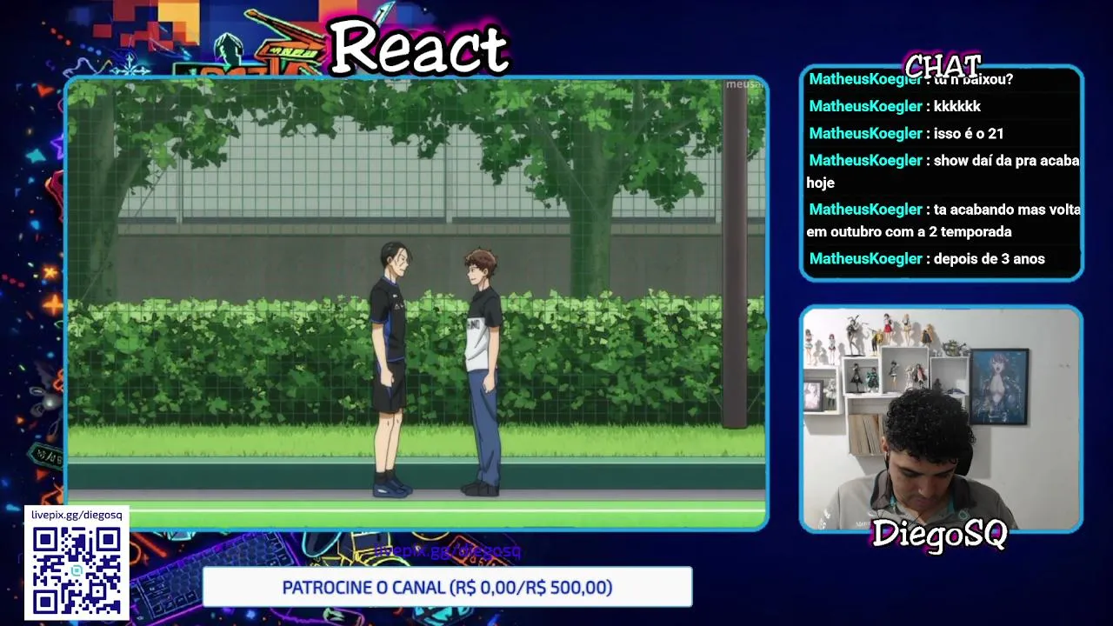Image resolution: width=1113 pixels, height=626 pixels.
Task: Open livepix.gg/diegosq link above the QR code
Action: tap(77, 515)
